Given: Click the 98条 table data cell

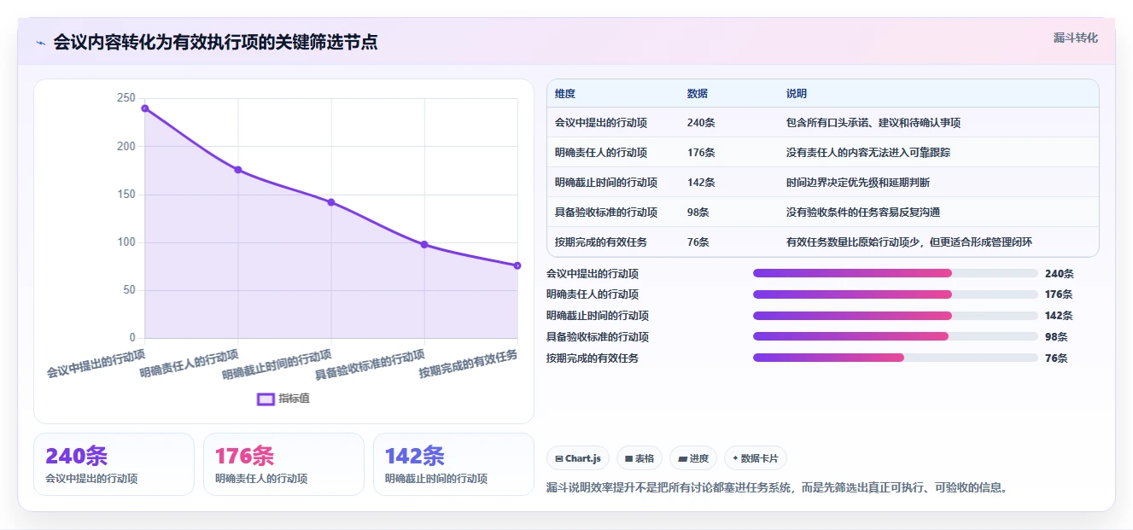Looking at the screenshot, I should click(698, 213).
